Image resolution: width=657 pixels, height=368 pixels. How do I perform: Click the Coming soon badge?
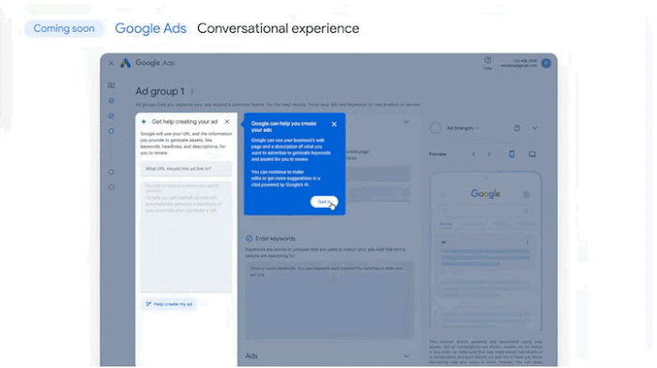click(64, 28)
